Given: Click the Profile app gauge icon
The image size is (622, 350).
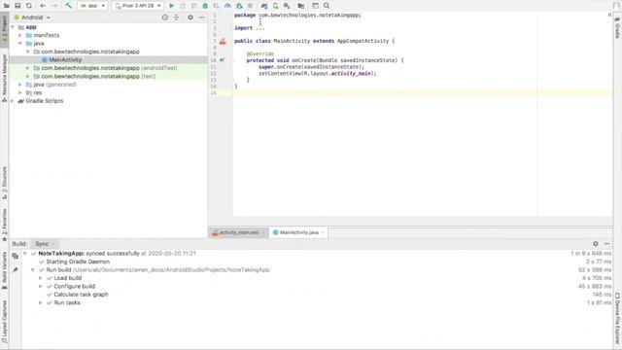Looking at the screenshot, I should [227, 6].
